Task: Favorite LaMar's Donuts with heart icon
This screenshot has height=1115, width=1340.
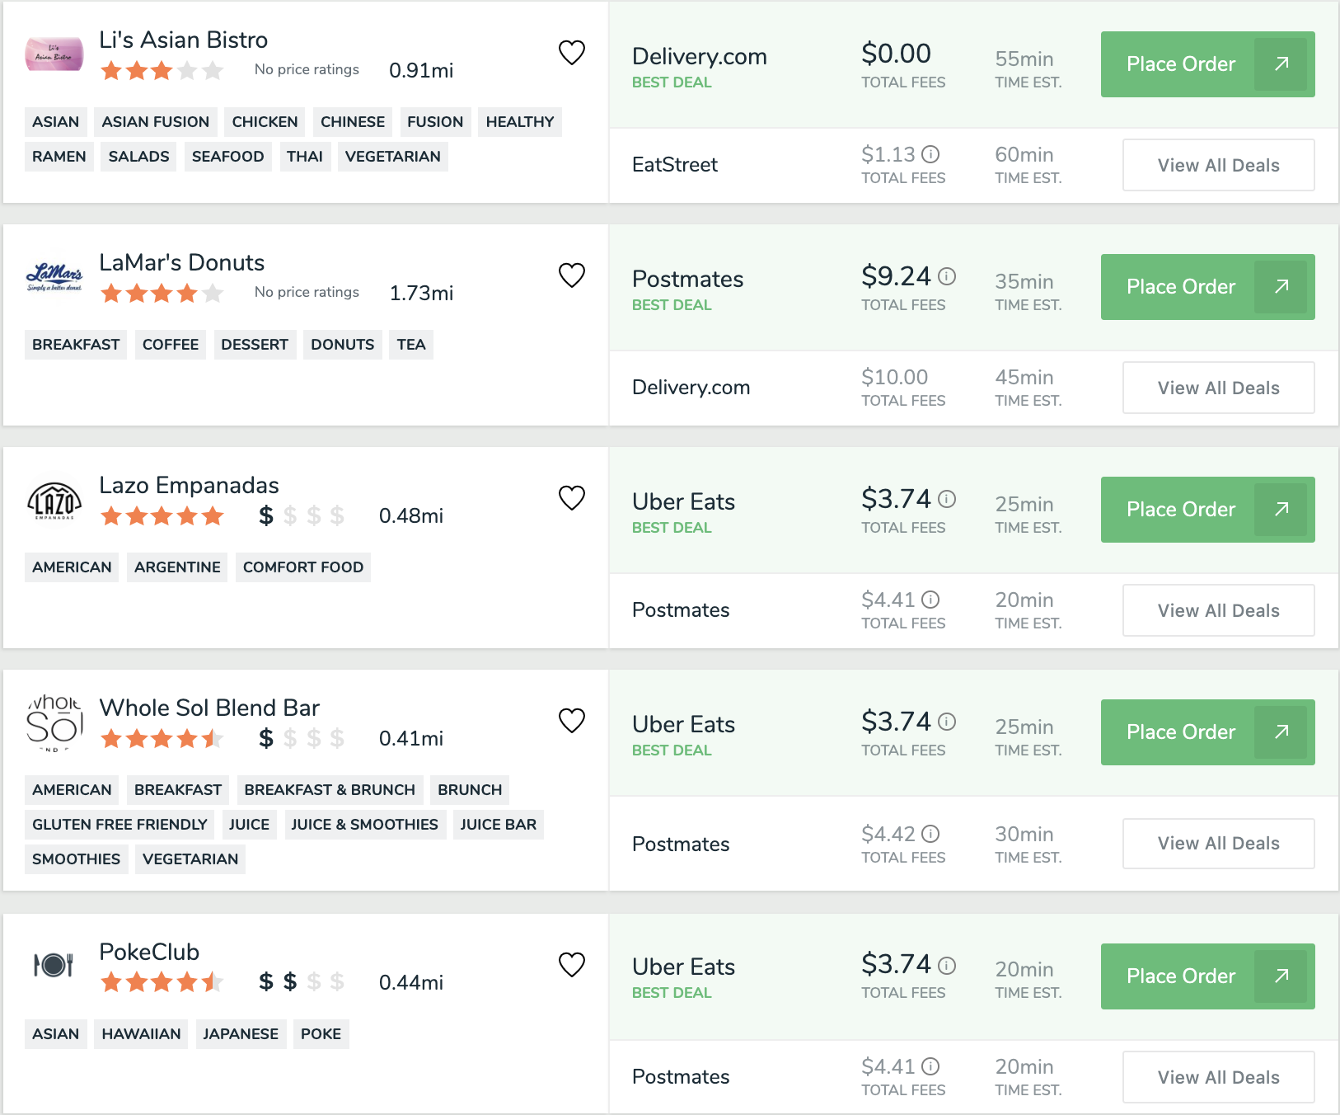Action: (x=572, y=275)
